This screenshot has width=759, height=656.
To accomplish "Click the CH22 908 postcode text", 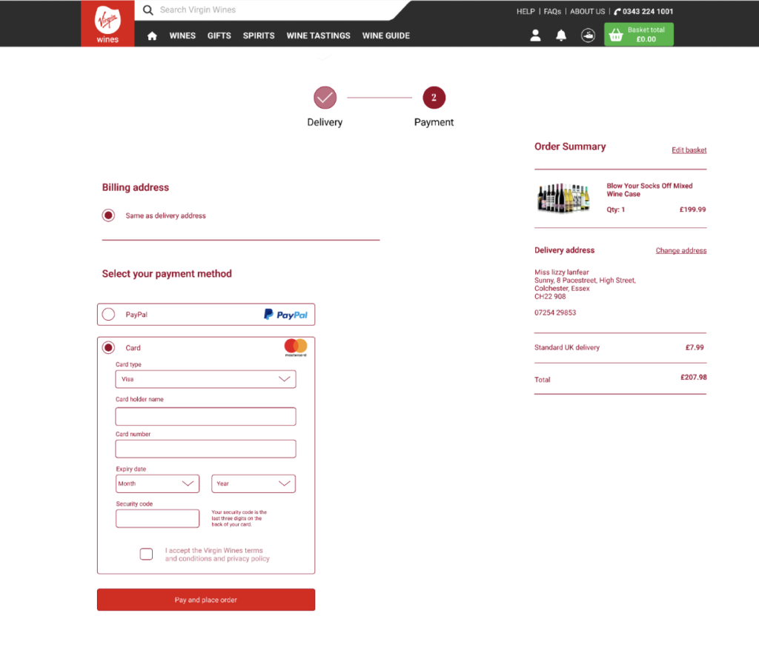I will point(550,297).
